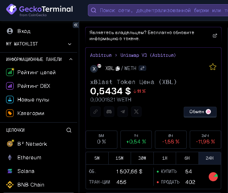Click the blue flask icon for Новые пулы

point(10,100)
